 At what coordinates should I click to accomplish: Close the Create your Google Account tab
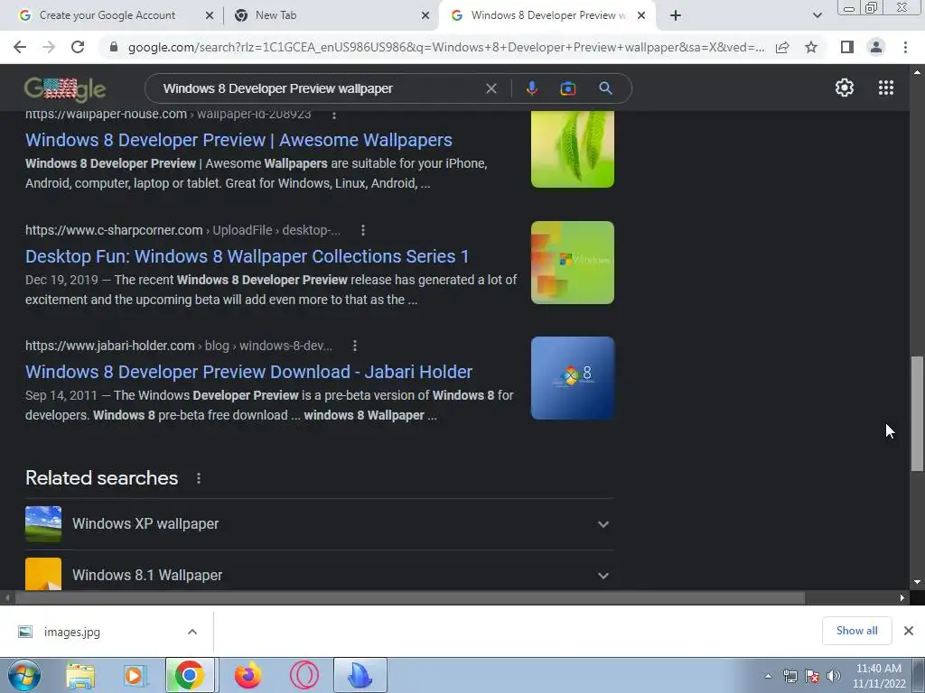[209, 15]
